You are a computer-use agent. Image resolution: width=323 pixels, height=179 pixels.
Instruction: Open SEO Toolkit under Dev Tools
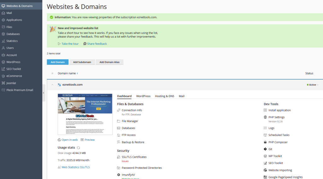(x=276, y=163)
